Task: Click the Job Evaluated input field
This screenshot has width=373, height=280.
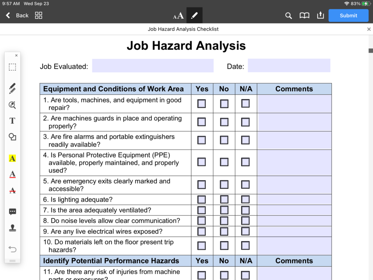Action: pyautogui.click(x=153, y=66)
